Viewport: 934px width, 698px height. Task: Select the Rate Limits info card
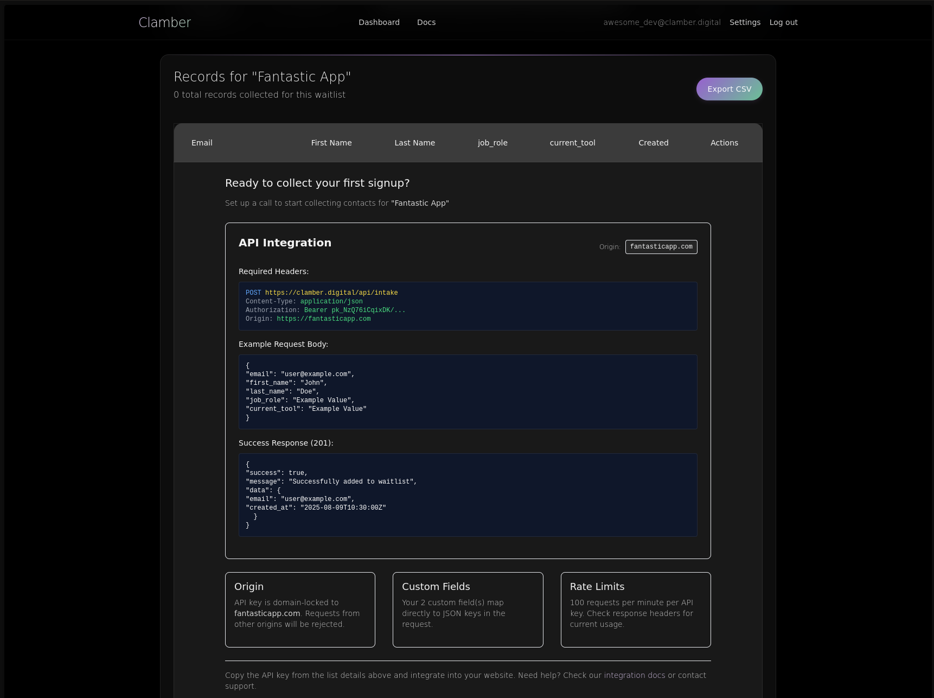pyautogui.click(x=635, y=610)
